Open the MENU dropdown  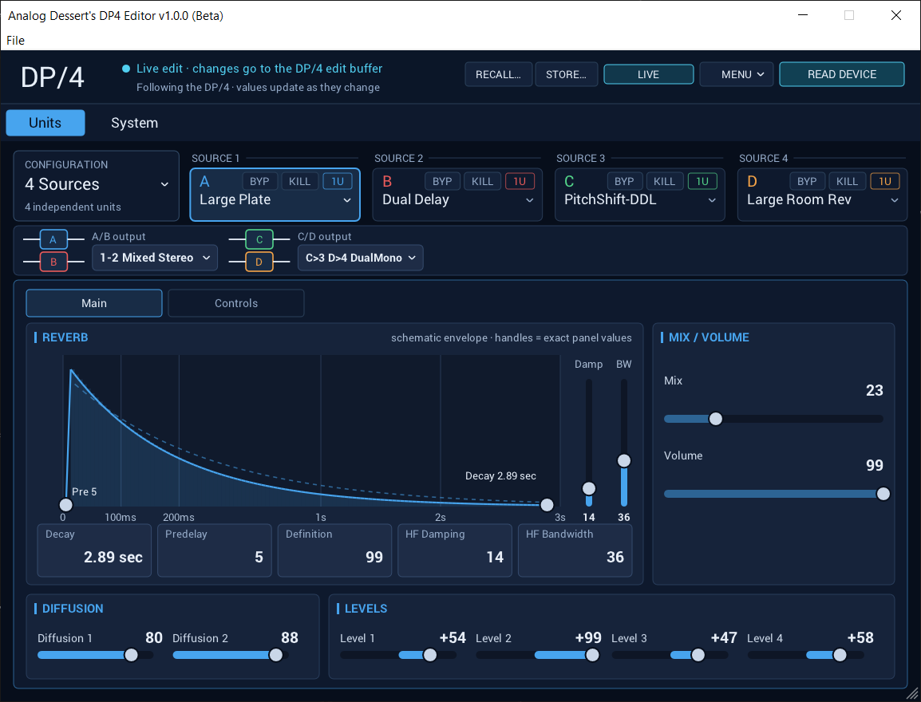[736, 74]
